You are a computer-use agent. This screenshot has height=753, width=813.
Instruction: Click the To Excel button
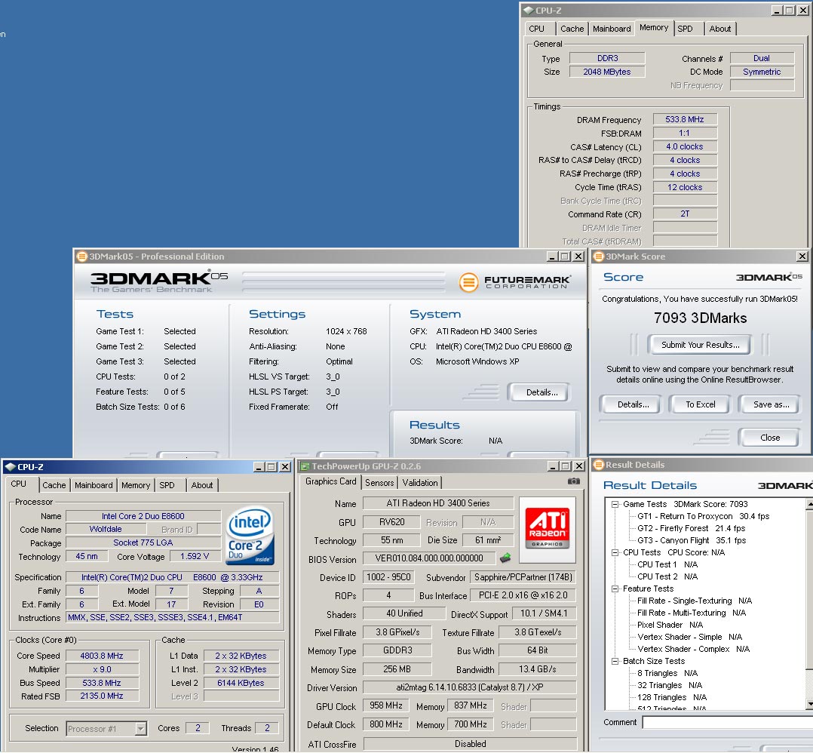click(700, 404)
